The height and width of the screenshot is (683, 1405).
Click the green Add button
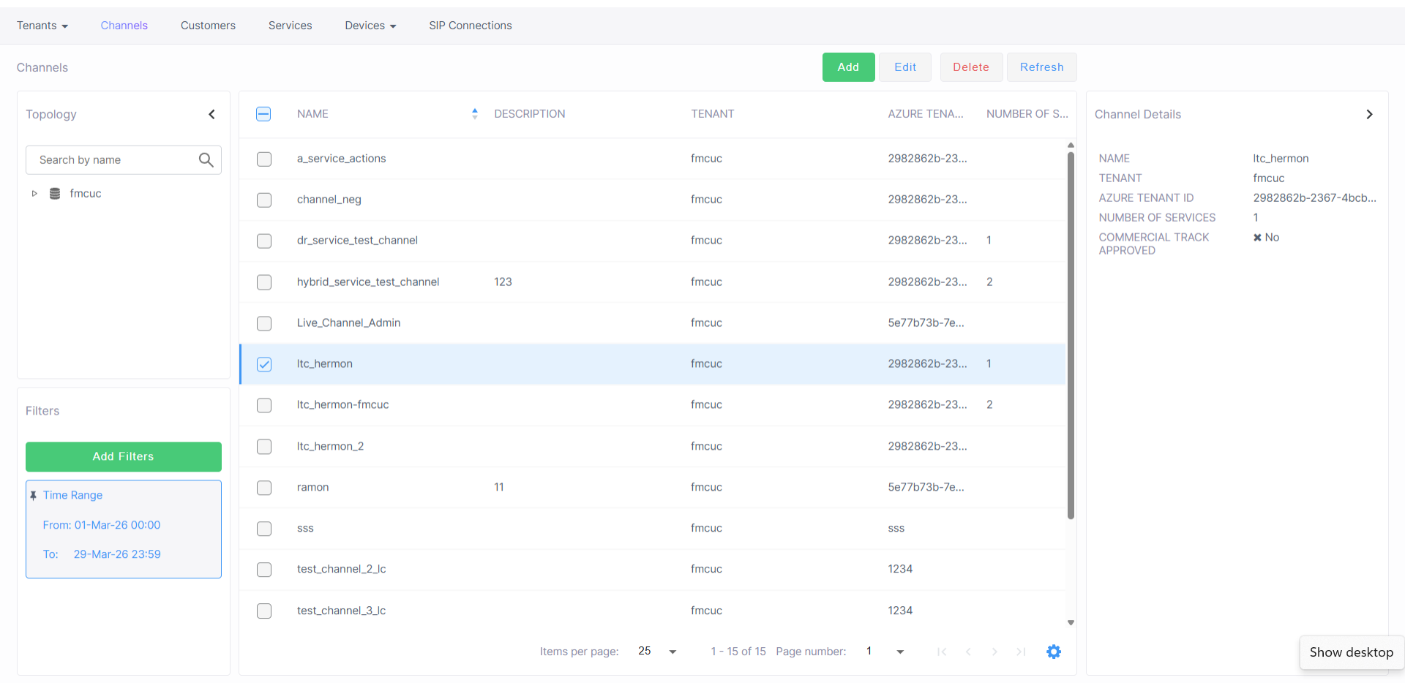(848, 67)
